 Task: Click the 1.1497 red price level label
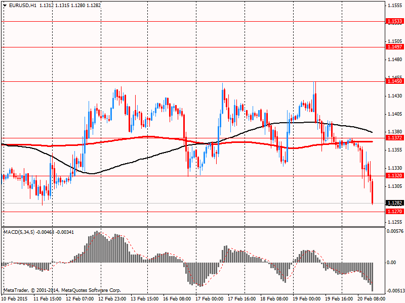[x=394, y=46]
